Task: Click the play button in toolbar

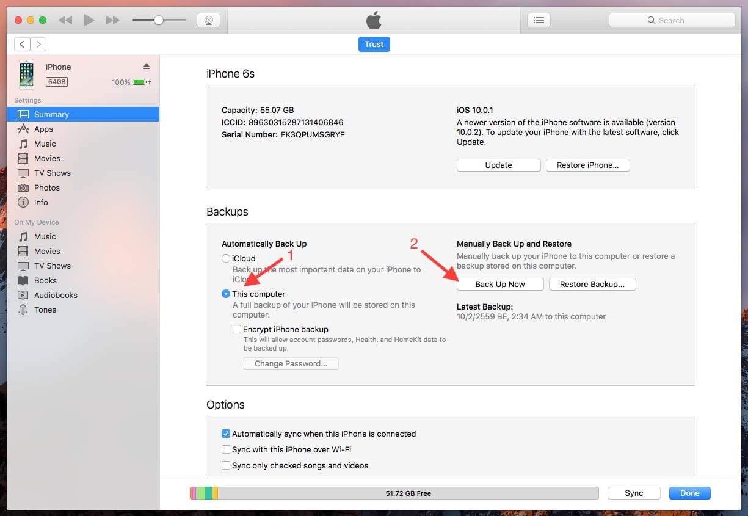Action: (89, 20)
